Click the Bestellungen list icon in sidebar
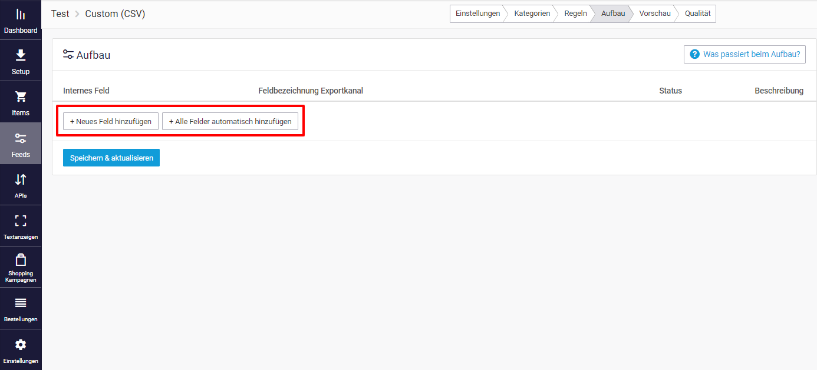817x370 pixels. point(21,306)
